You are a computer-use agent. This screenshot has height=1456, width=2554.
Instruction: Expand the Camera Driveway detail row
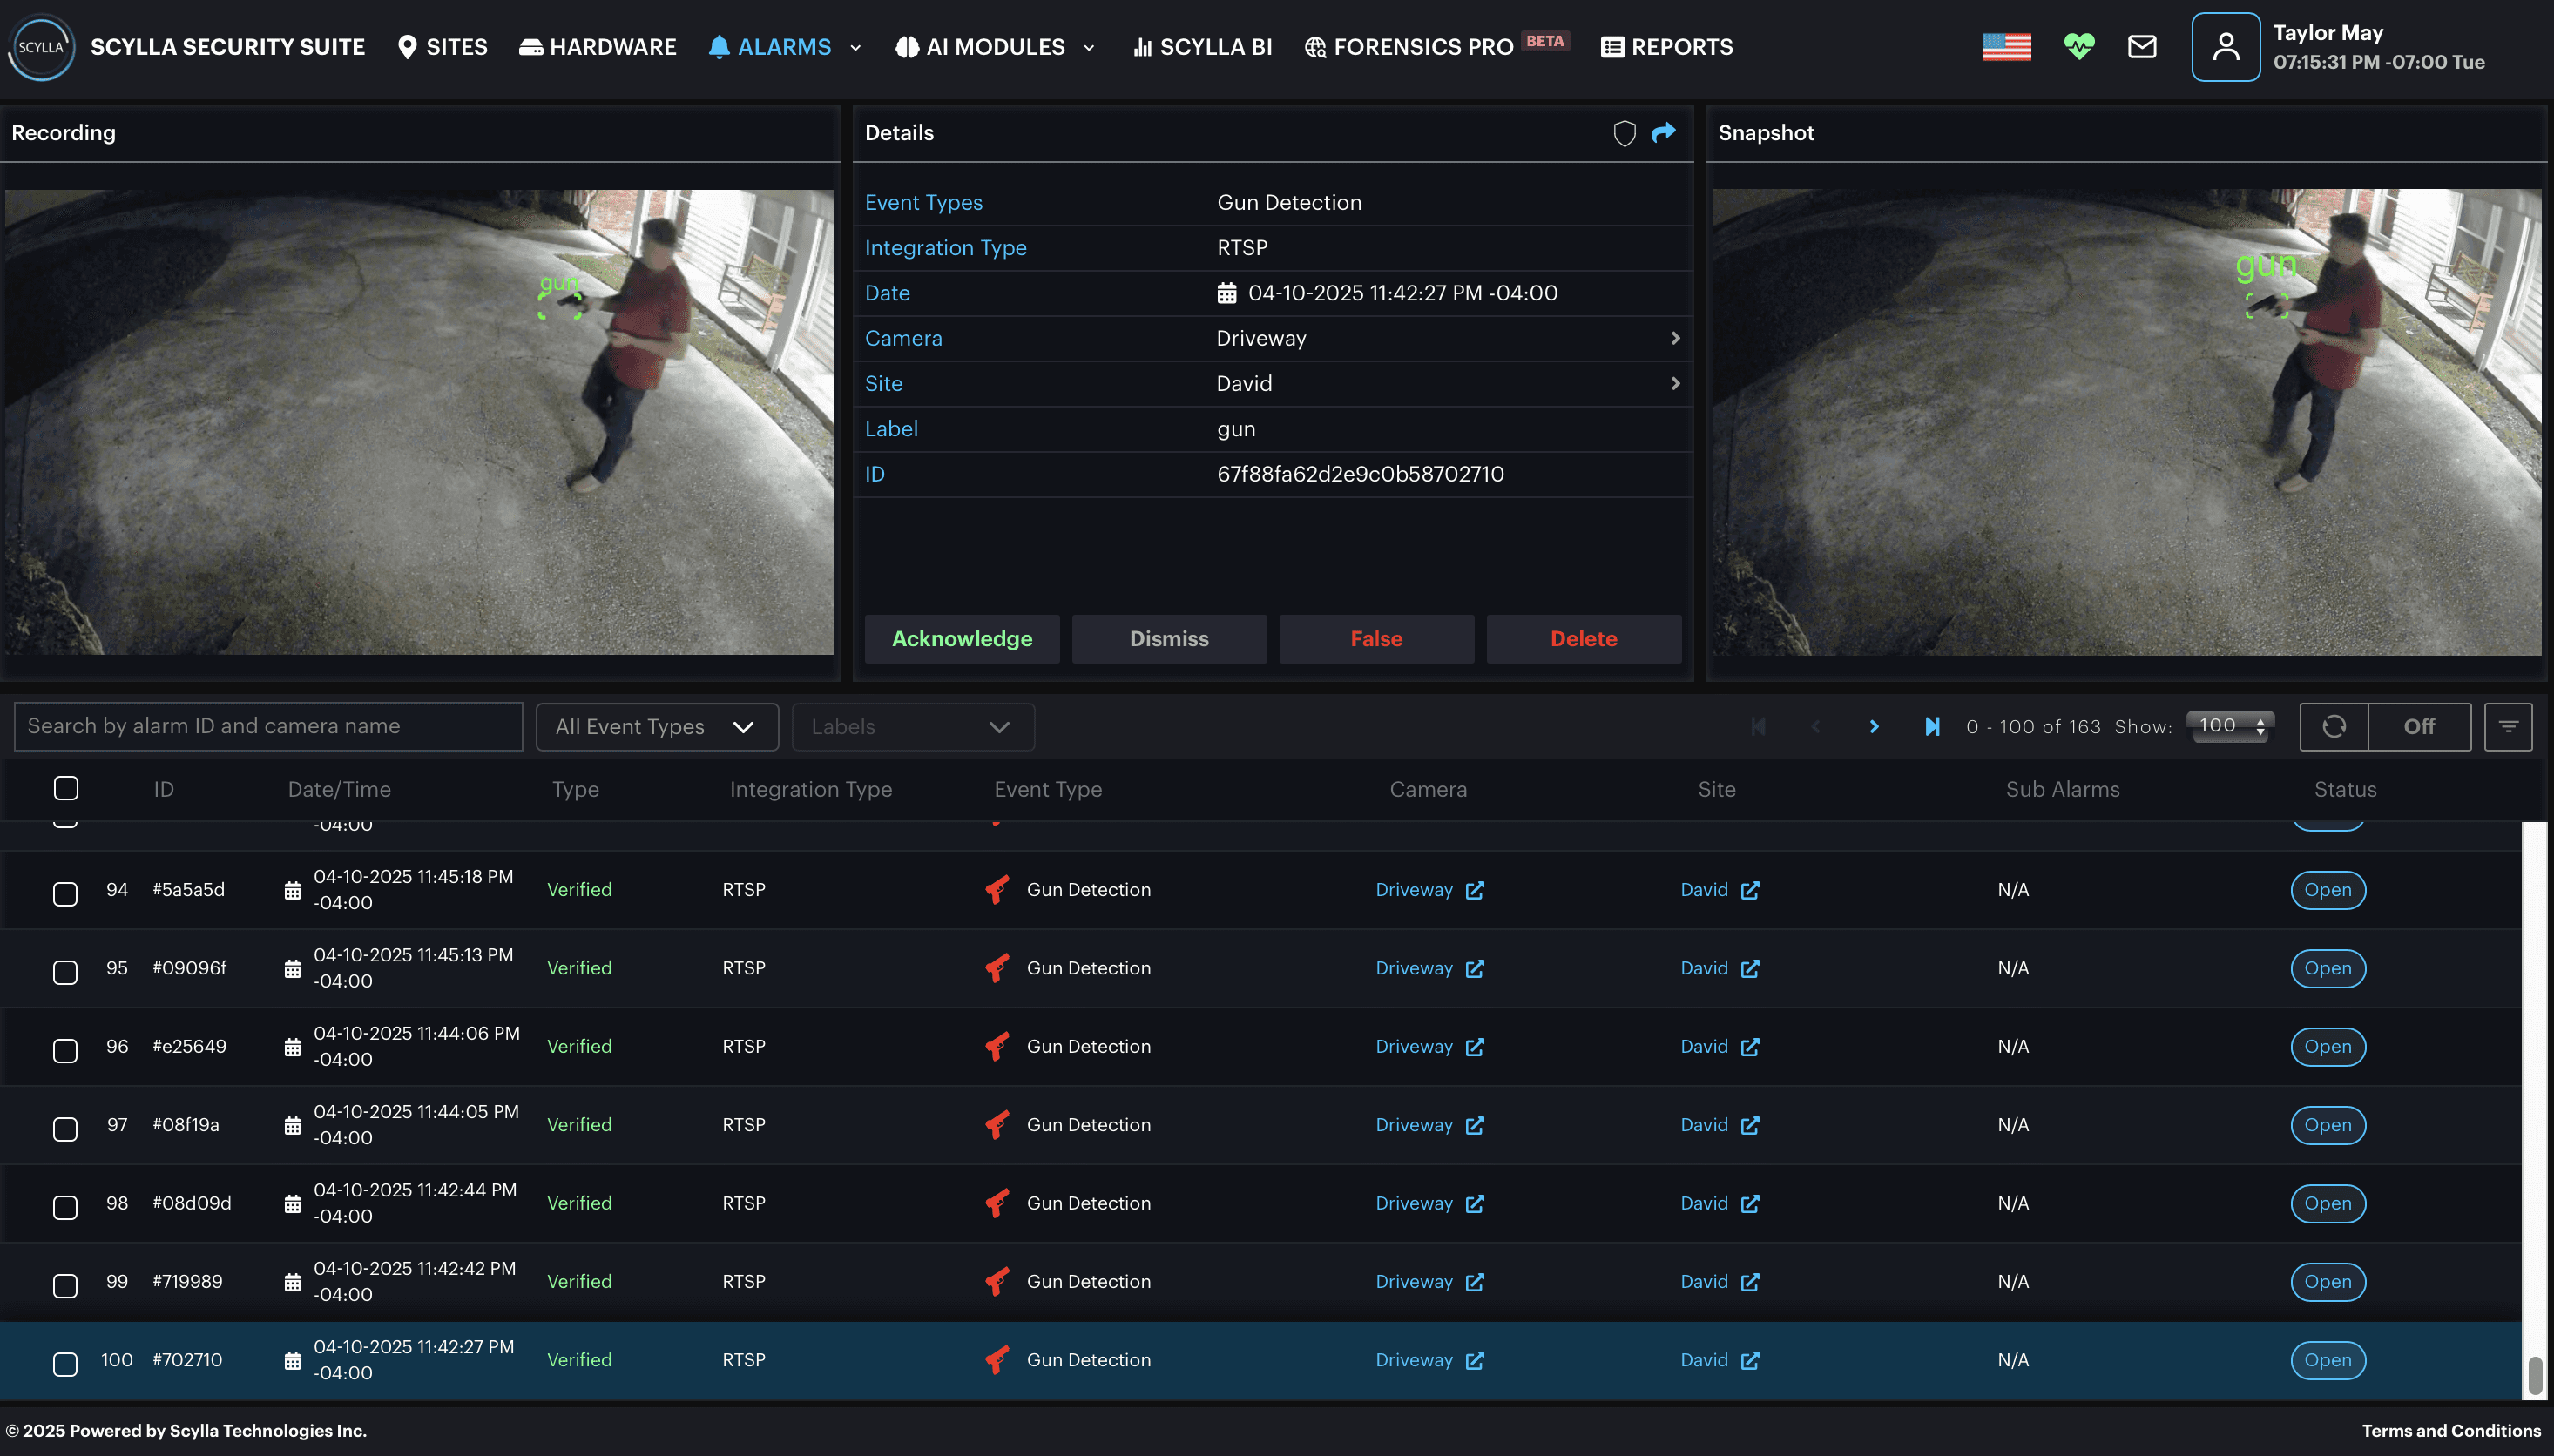(1273, 338)
